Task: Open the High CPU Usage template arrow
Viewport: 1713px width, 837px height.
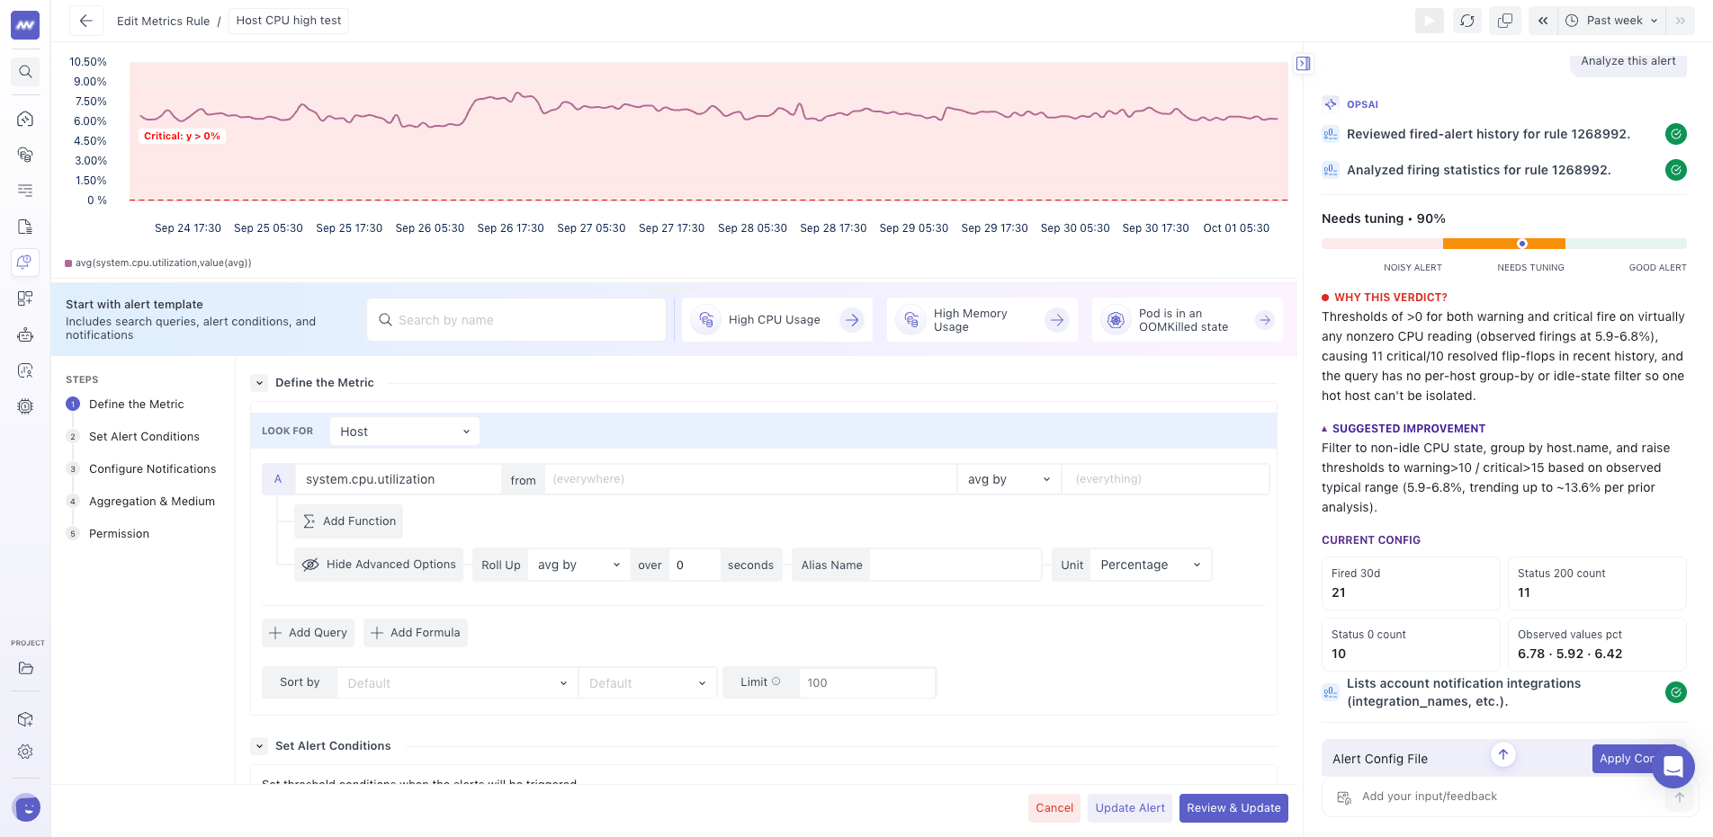Action: [851, 320]
